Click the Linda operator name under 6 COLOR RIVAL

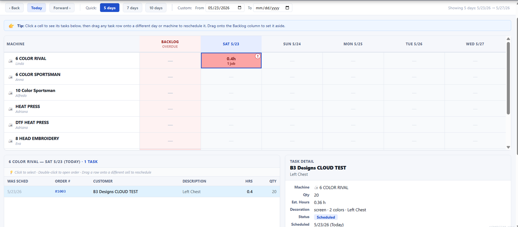pyautogui.click(x=20, y=64)
